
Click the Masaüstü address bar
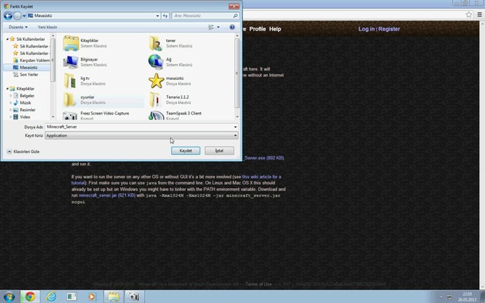[91, 16]
